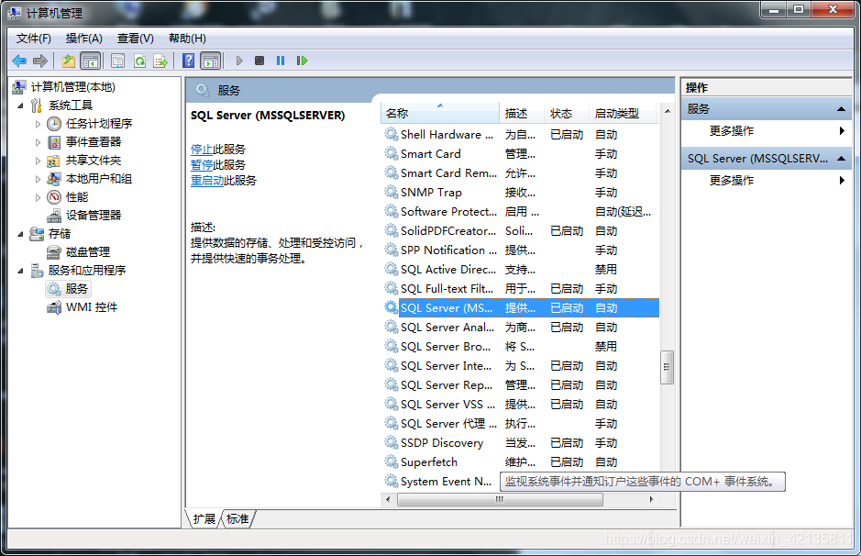Click the 停止 this service link
The height and width of the screenshot is (556, 861).
point(202,150)
